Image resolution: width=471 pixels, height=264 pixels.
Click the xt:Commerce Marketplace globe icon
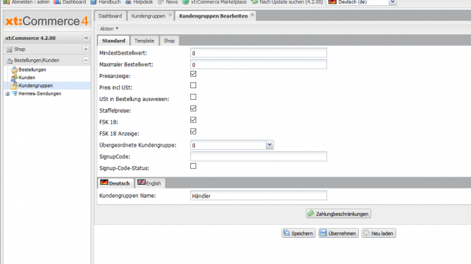click(186, 2)
